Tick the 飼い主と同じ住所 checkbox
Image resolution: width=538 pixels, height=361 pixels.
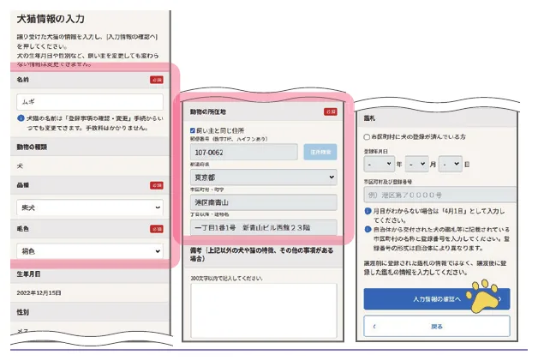[x=193, y=130]
